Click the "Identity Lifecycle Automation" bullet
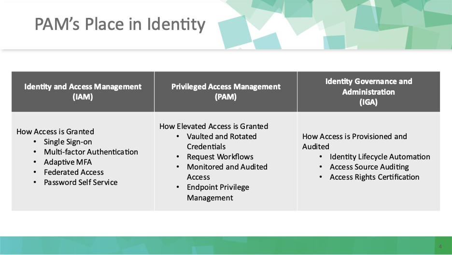Image resolution: width=452 pixels, height=255 pixels. point(380,157)
